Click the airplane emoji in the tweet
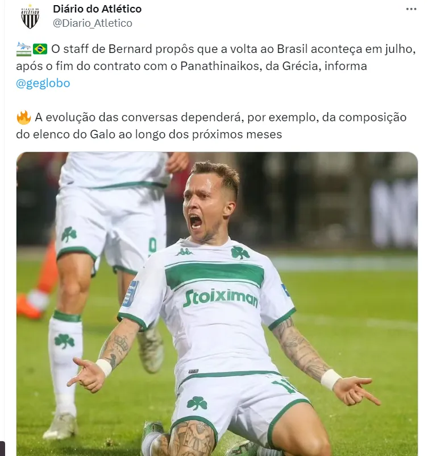This screenshot has width=428, height=456. point(23,49)
